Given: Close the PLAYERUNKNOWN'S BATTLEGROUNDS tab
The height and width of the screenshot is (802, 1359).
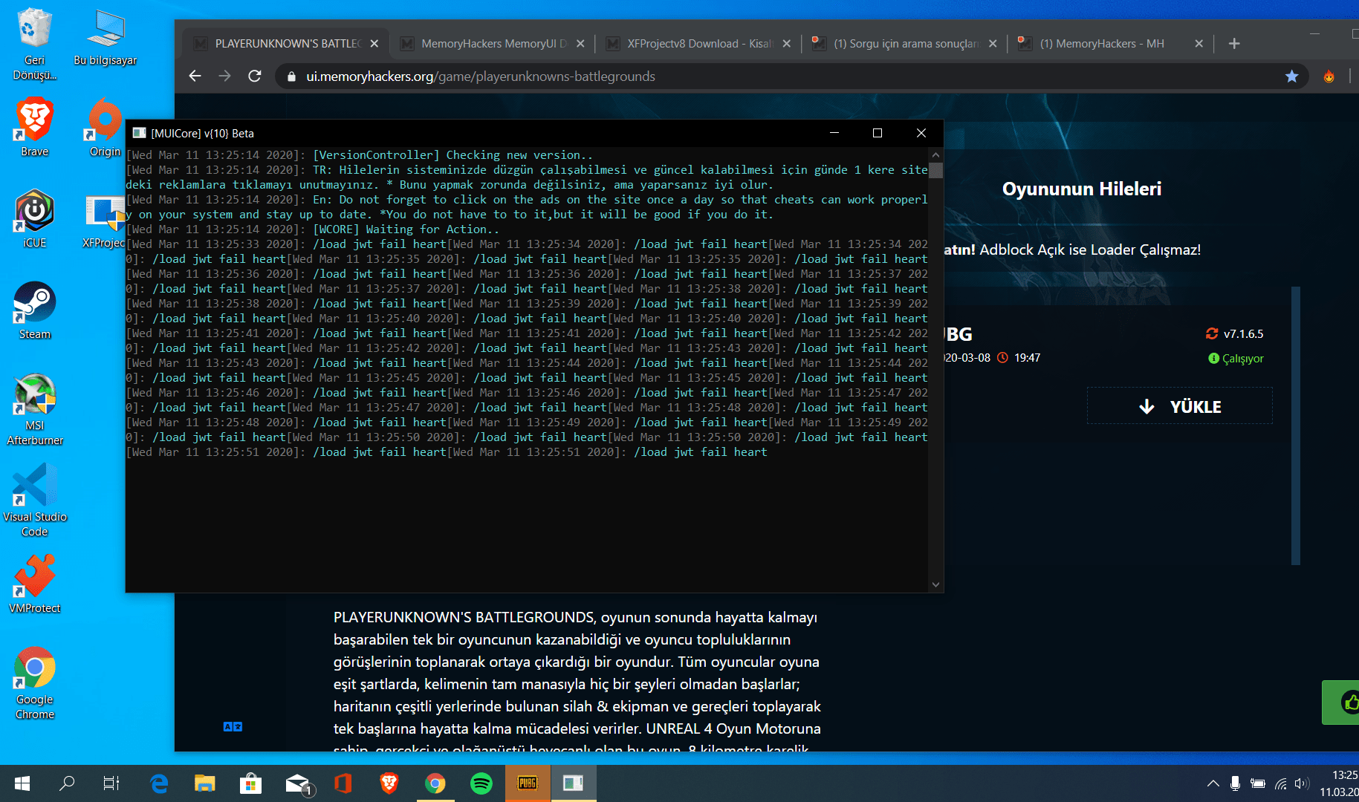Looking at the screenshot, I should (x=374, y=44).
